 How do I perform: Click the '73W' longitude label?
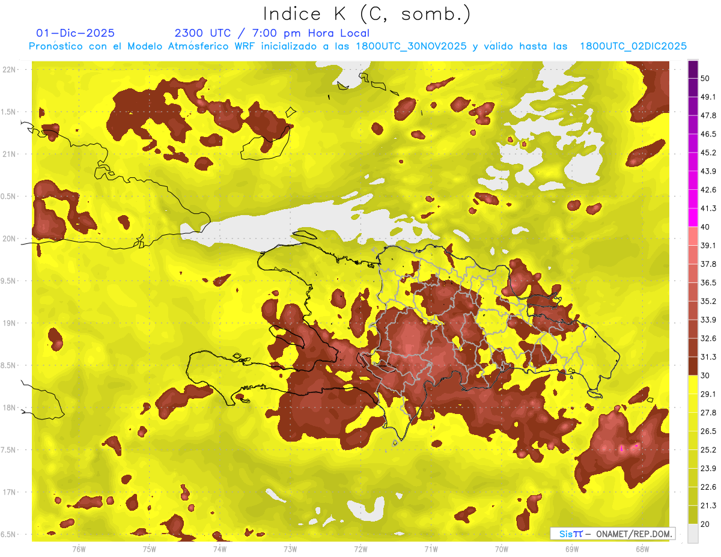pos(290,549)
